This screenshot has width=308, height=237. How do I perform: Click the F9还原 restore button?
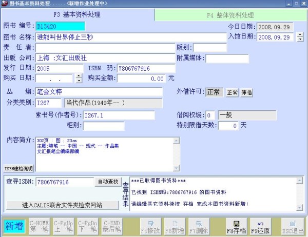click(260, 226)
